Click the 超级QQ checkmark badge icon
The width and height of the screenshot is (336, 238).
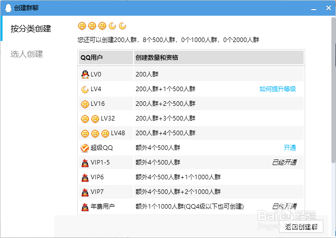pyautogui.click(x=85, y=148)
